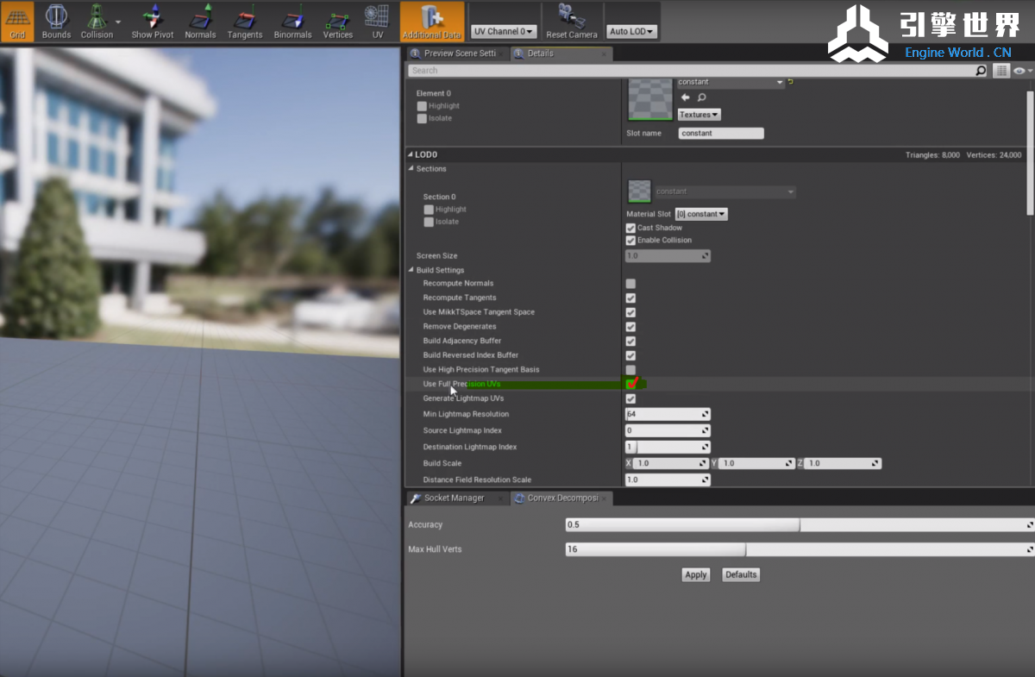Viewport: 1035px width, 677px height.
Task: Toggle Tangents display in toolbar
Action: click(x=245, y=22)
